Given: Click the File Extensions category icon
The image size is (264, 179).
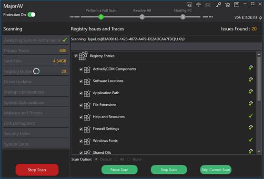Looking at the screenshot, I should pos(87,105).
